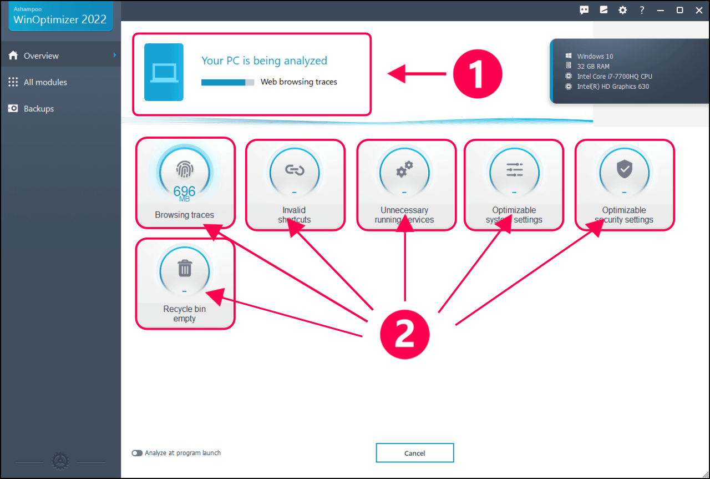Click the arrow beside Overview
This screenshot has height=479, width=710.
click(115, 55)
